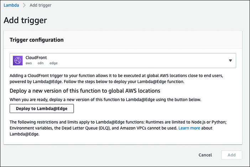
Task: Click the aws tag under CloudFront
Action: click(28, 63)
